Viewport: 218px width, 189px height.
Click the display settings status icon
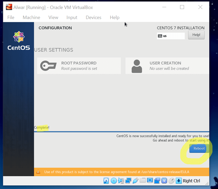[150, 181]
